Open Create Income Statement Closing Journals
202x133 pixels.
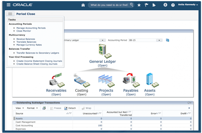pyautogui.click(x=39, y=61)
